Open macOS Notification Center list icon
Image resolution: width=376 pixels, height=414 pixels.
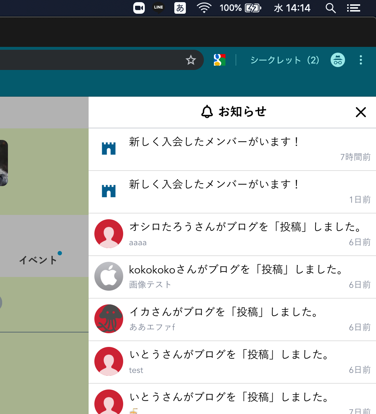coord(353,8)
